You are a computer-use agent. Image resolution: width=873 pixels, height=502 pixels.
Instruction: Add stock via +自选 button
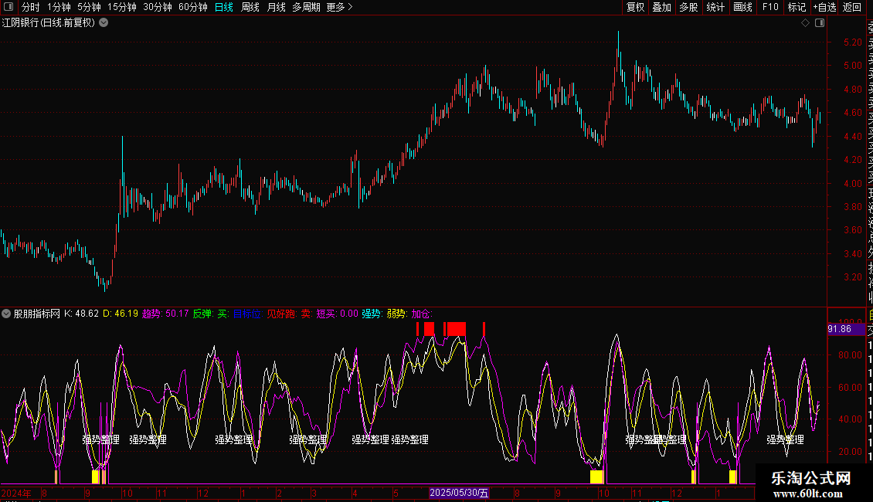click(824, 7)
